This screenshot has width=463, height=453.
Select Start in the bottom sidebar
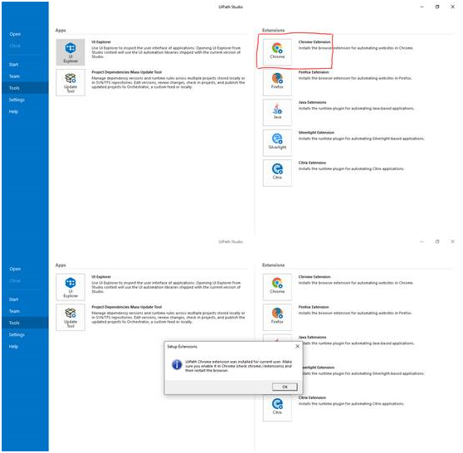(13, 300)
